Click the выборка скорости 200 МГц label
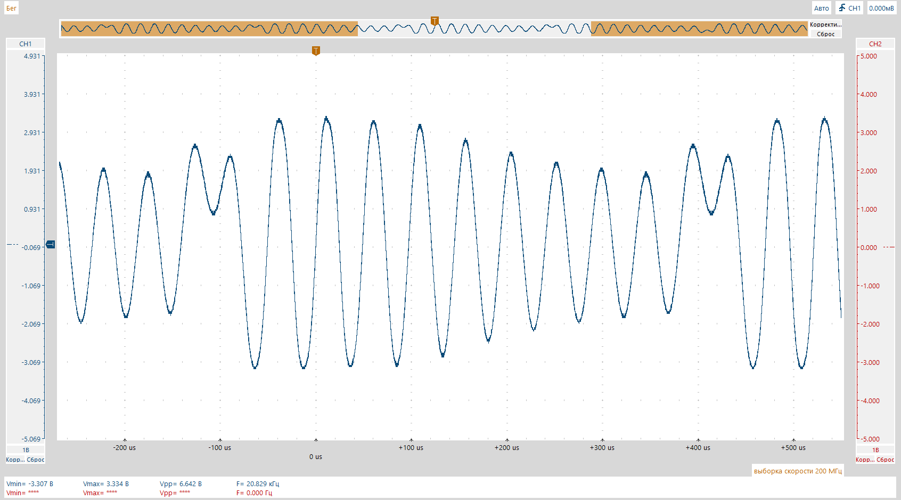Image resolution: width=901 pixels, height=500 pixels. tap(798, 471)
